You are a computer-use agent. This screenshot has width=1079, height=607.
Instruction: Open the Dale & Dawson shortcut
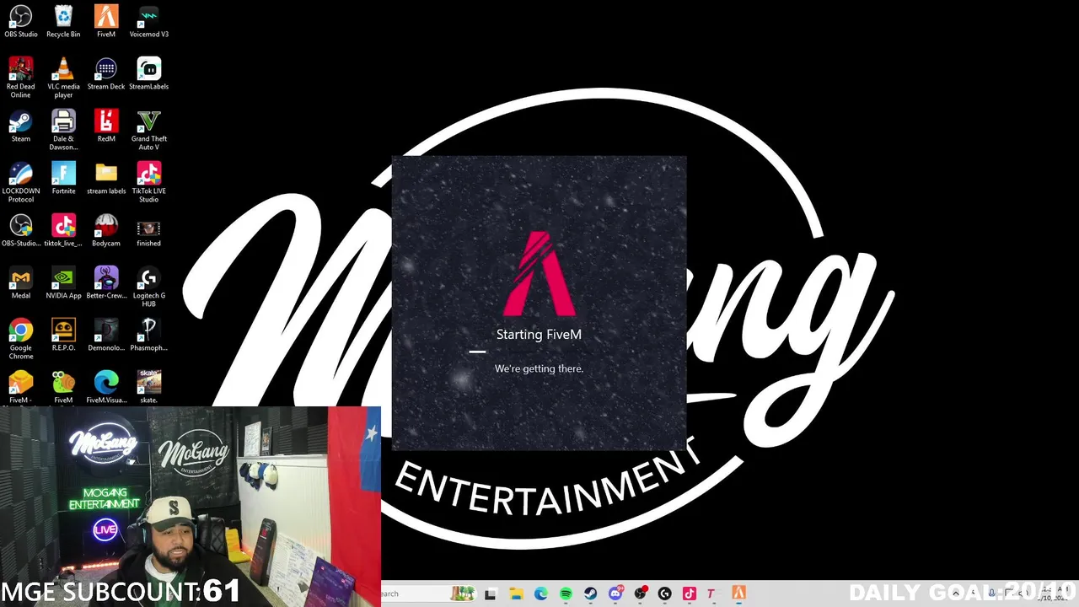coord(63,130)
